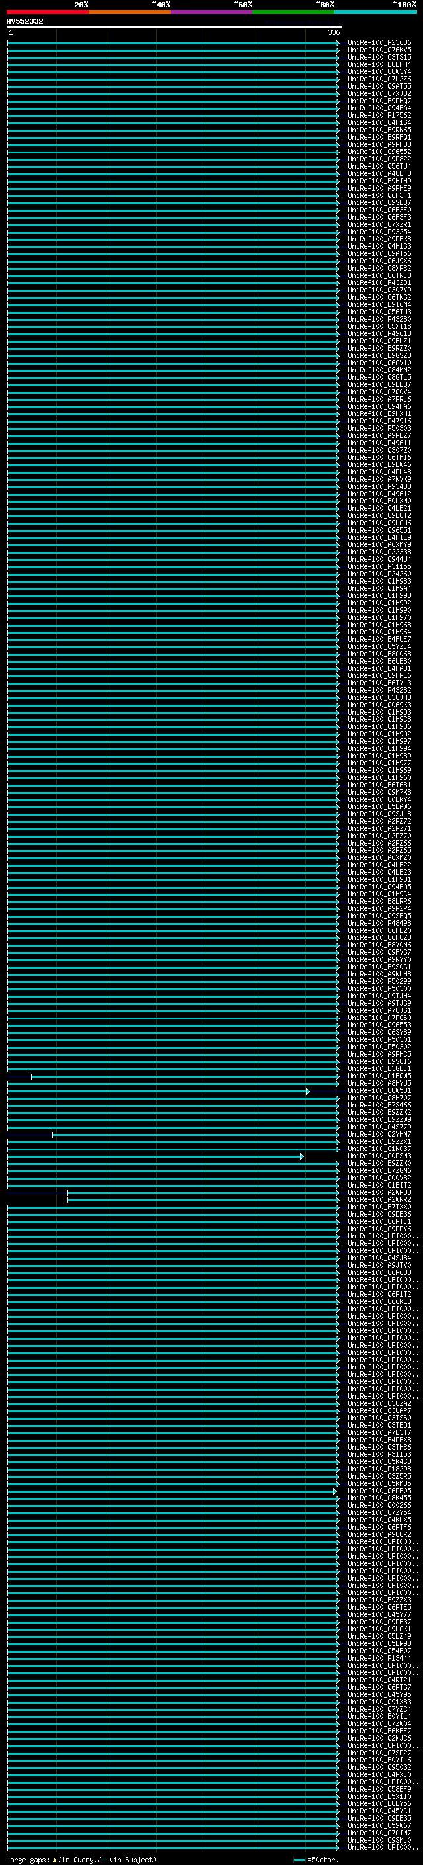Open hit UniRef100_Q56TU4
Image resolution: width=423 pixels, height=1865 pixels.
379,167
